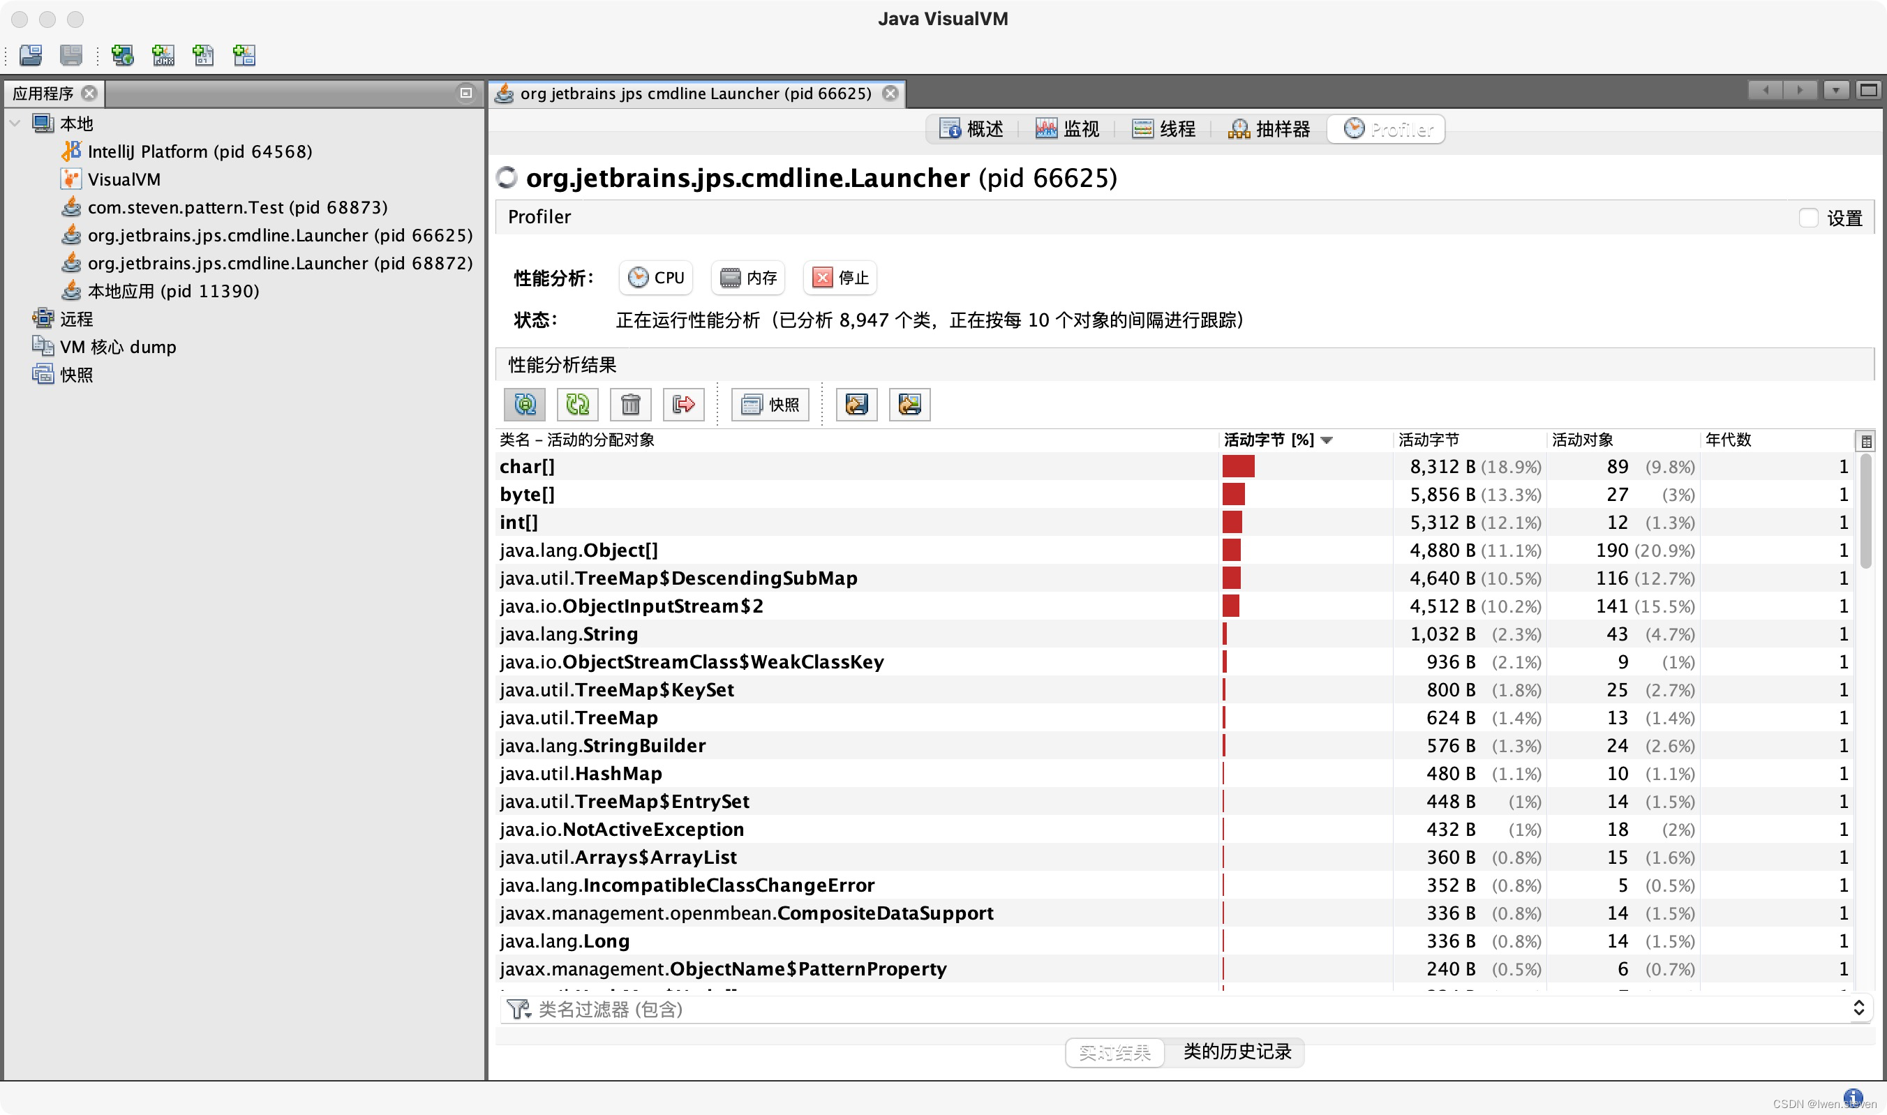The height and width of the screenshot is (1115, 1887).
Task: Select the Profiler tab
Action: pyautogui.click(x=1386, y=129)
